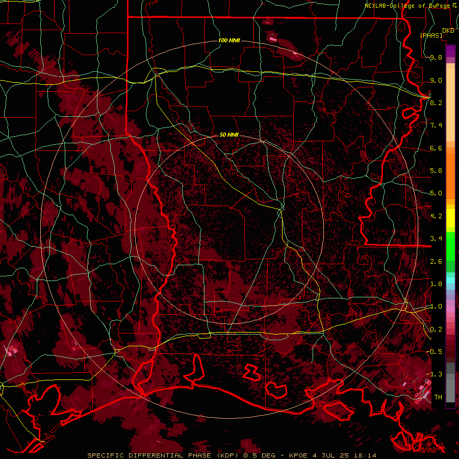Click the 3.4 legend scale value
Viewport: 459px width, 459px height.
tap(436, 239)
